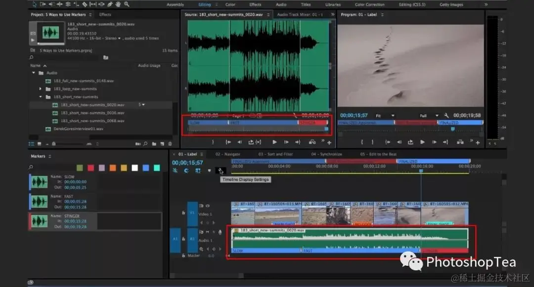Viewport: 534px width, 287px height.
Task: Go to Out point in Program monitor
Action: click(x=445, y=142)
